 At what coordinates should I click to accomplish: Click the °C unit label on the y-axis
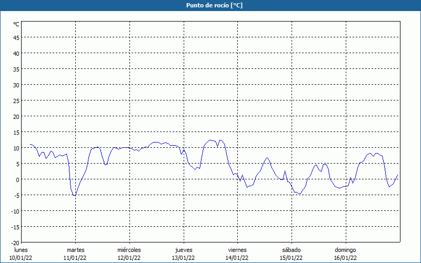(16, 24)
